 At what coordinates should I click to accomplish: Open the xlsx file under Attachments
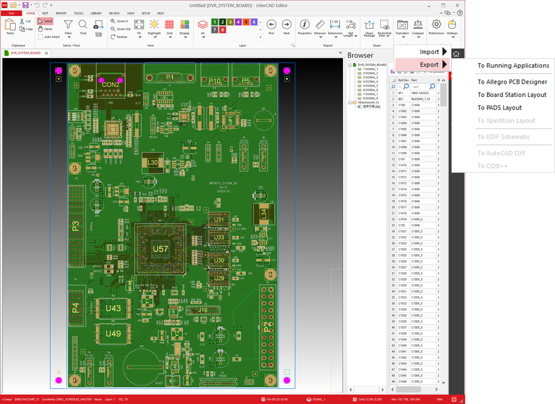point(371,107)
